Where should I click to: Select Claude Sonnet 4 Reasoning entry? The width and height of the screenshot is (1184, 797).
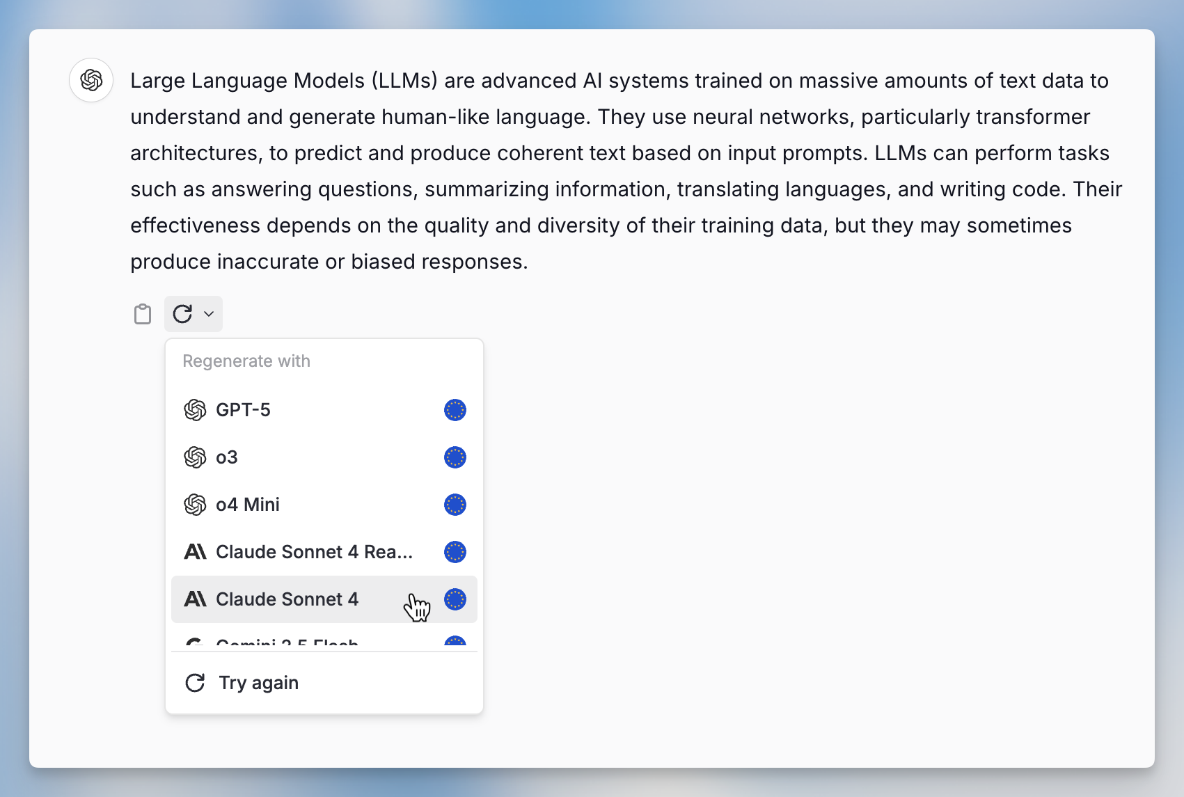pos(324,552)
